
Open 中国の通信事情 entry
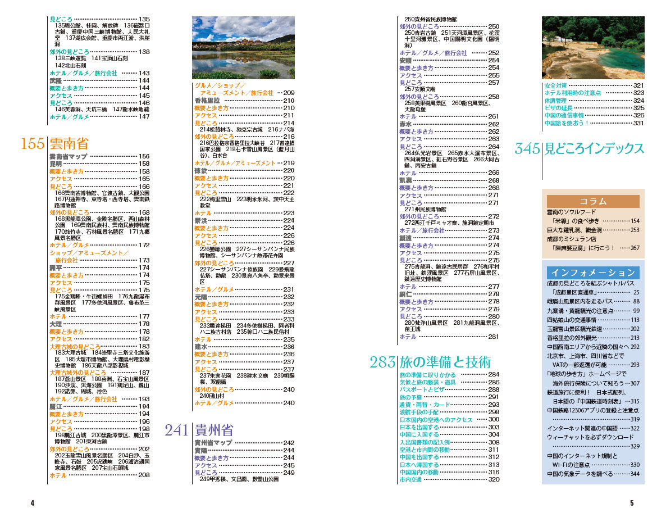click(564, 115)
